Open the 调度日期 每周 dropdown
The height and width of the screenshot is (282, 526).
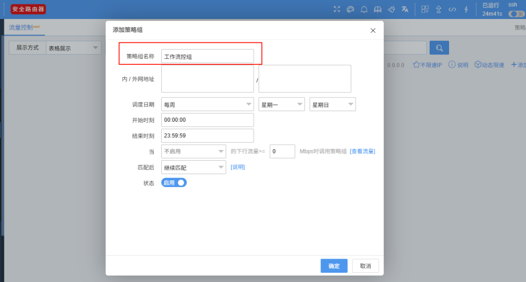click(207, 104)
